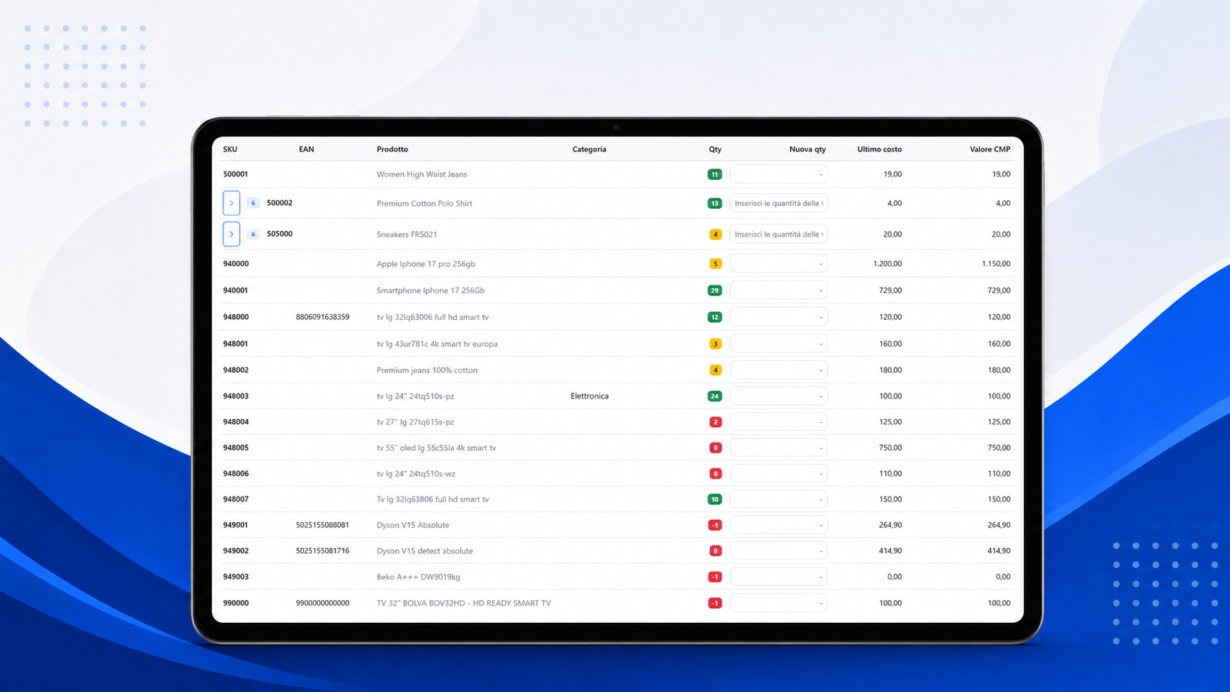The height and width of the screenshot is (692, 1230).
Task: Click qty badge 0 for Dyson V15 detect absolute
Action: click(x=715, y=551)
